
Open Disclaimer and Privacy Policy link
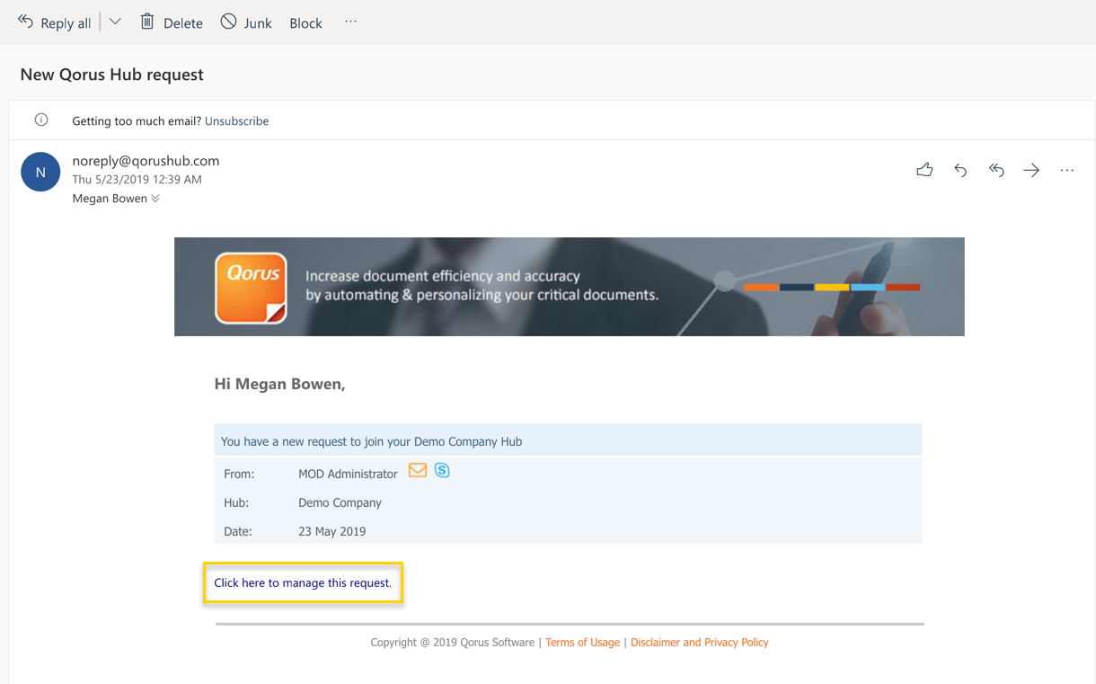click(x=700, y=643)
